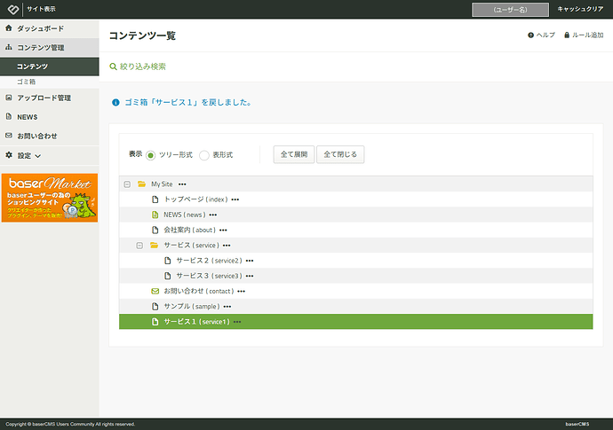
Task: Open the サイト表示 link
Action: click(41, 9)
